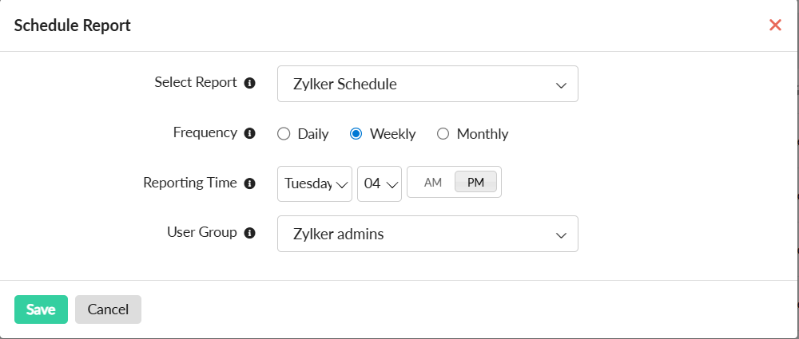Click the Reporting Time field label
The height and width of the screenshot is (339, 799).
point(190,183)
